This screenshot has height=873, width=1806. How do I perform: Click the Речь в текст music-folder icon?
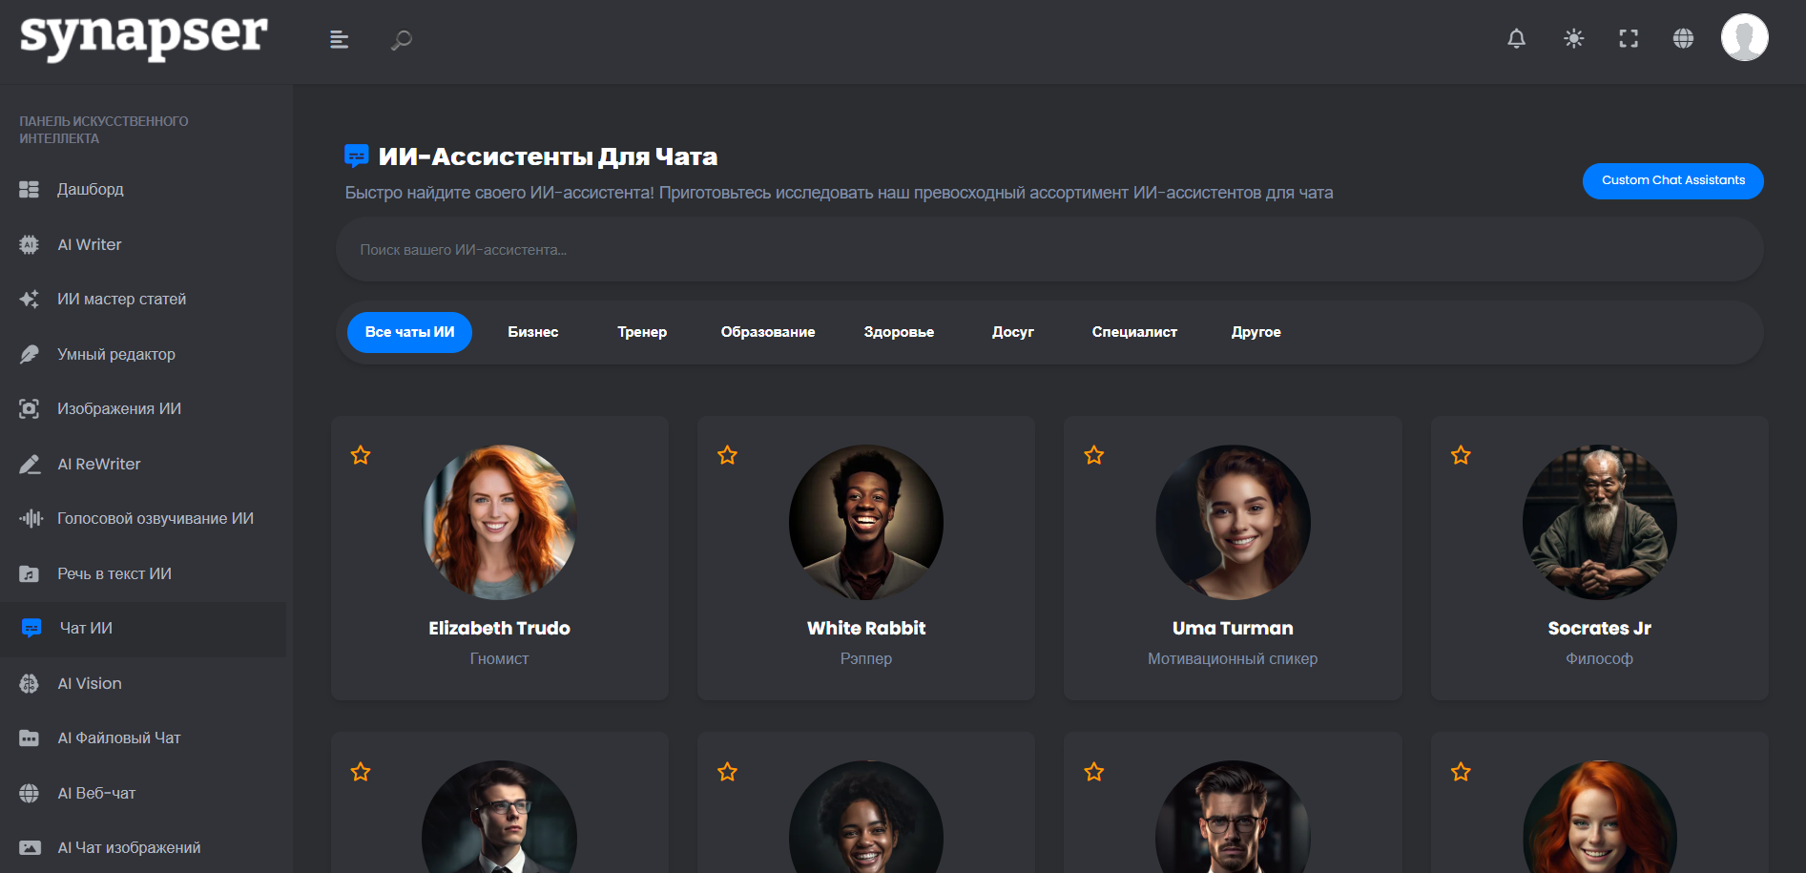click(x=30, y=574)
